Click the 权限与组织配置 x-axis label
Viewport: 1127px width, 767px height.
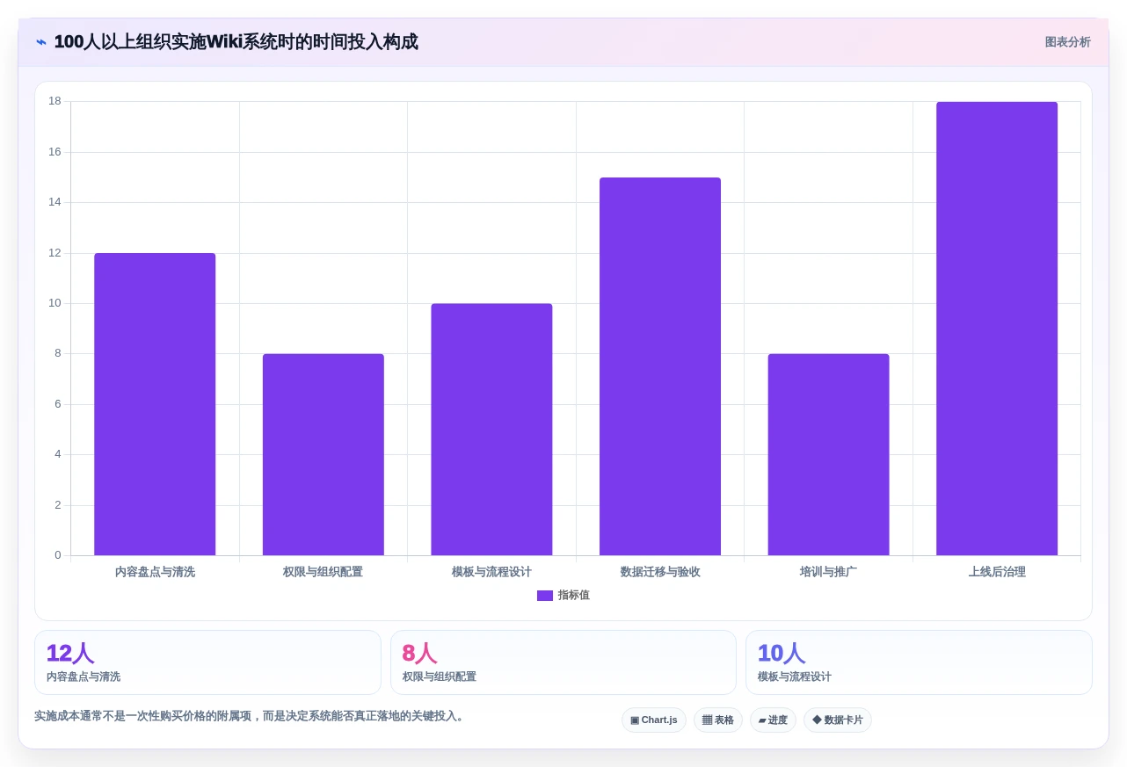coord(324,572)
